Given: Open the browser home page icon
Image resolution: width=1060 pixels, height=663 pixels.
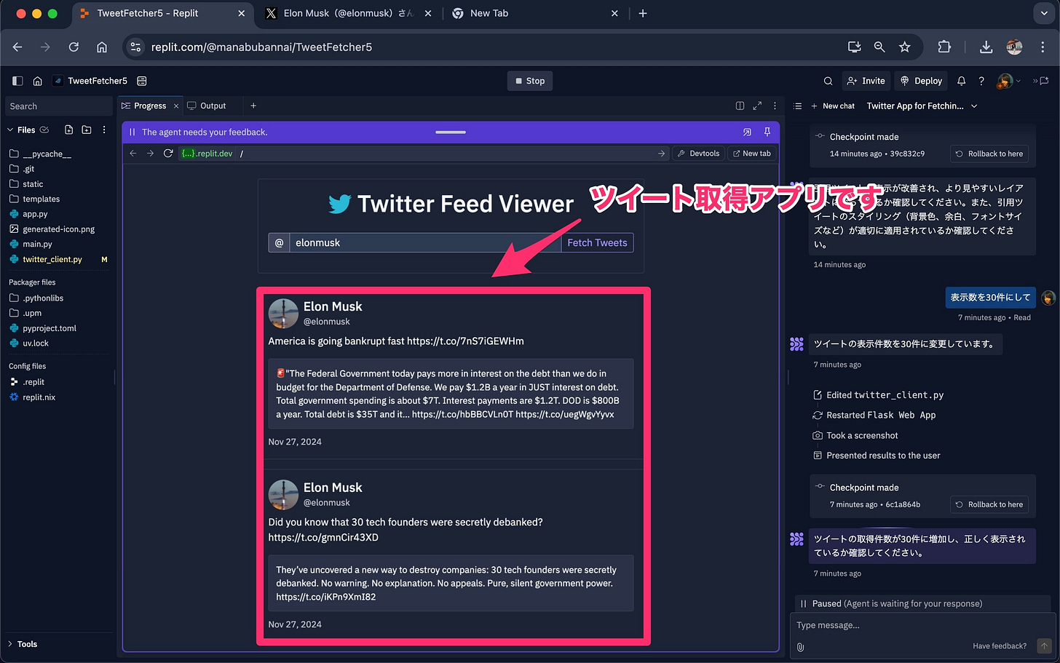Looking at the screenshot, I should (x=102, y=47).
